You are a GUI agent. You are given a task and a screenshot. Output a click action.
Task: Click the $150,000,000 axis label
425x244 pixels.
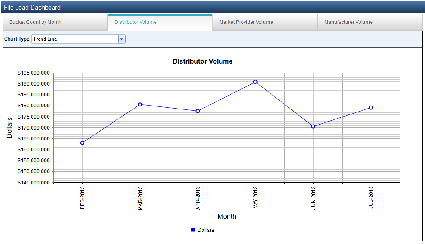[34, 171]
